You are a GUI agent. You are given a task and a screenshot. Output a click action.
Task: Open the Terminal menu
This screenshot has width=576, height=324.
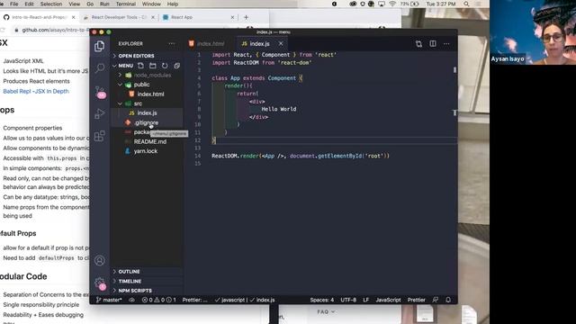pos(126,4)
